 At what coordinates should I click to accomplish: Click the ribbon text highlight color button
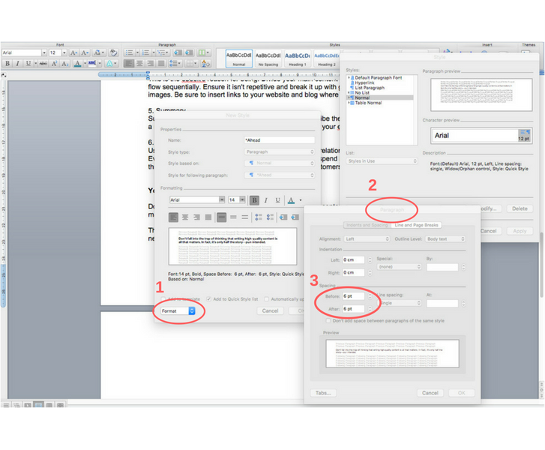pos(92,63)
